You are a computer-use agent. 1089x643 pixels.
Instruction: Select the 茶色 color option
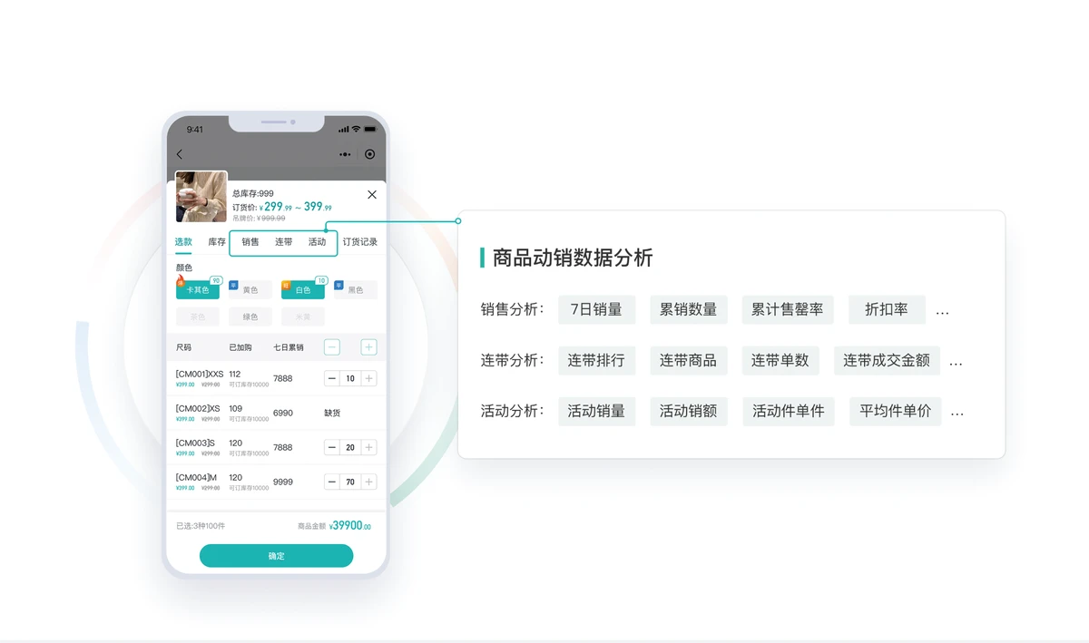pyautogui.click(x=198, y=317)
